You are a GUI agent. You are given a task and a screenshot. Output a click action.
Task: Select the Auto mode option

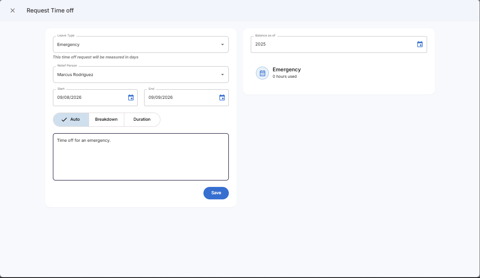click(x=71, y=119)
